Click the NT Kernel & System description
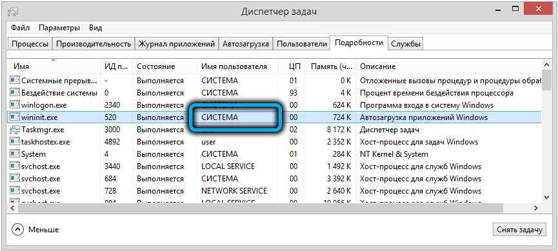558x251 pixels. pyautogui.click(x=394, y=154)
